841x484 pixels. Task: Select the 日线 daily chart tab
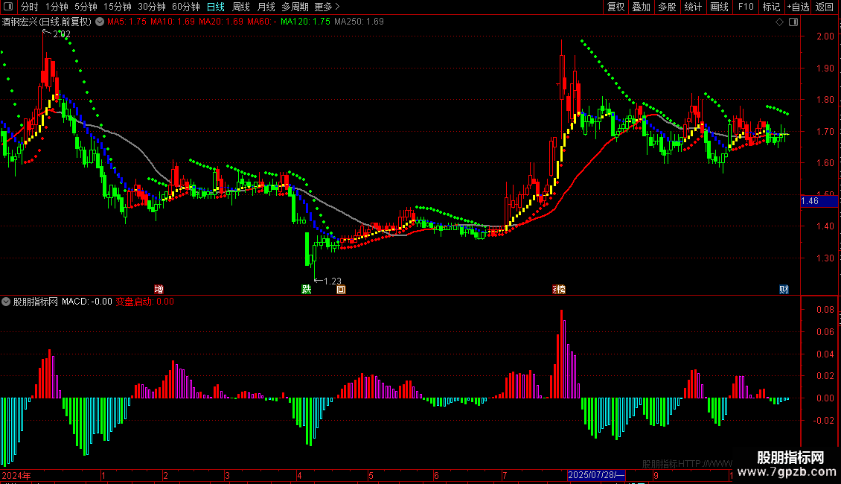pos(216,7)
